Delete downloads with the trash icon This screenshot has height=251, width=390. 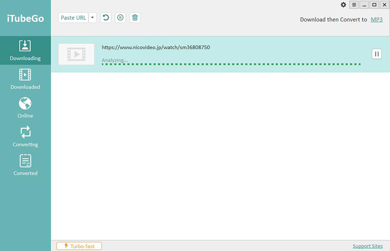pos(135,18)
